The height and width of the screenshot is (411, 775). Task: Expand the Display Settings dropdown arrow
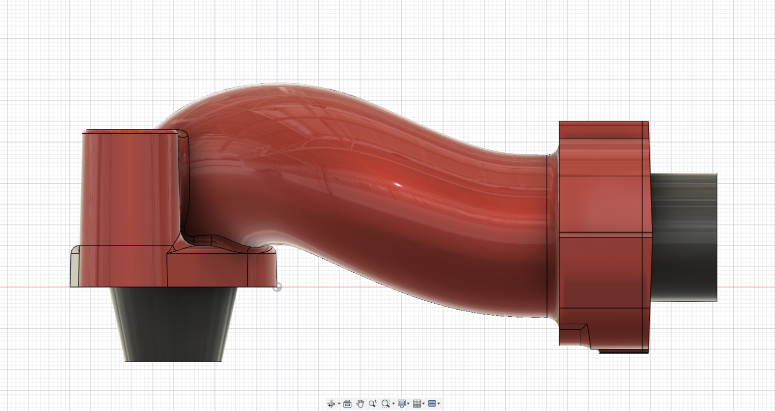pos(408,404)
